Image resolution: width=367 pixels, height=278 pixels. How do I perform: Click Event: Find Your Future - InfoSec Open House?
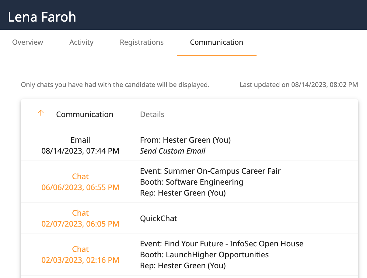pyautogui.click(x=222, y=244)
